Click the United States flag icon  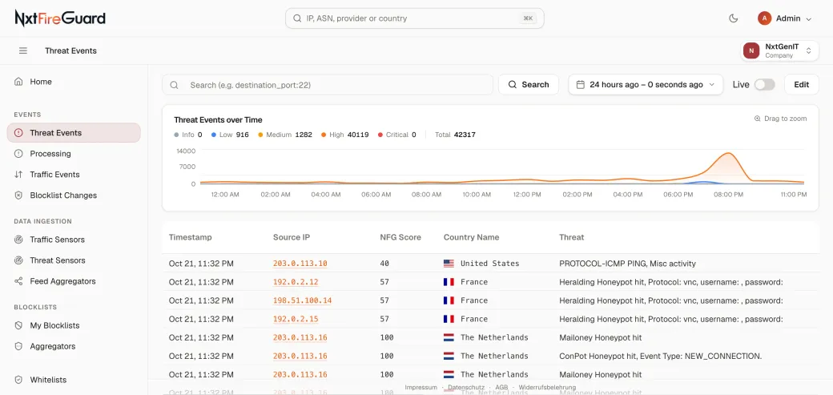(x=449, y=263)
